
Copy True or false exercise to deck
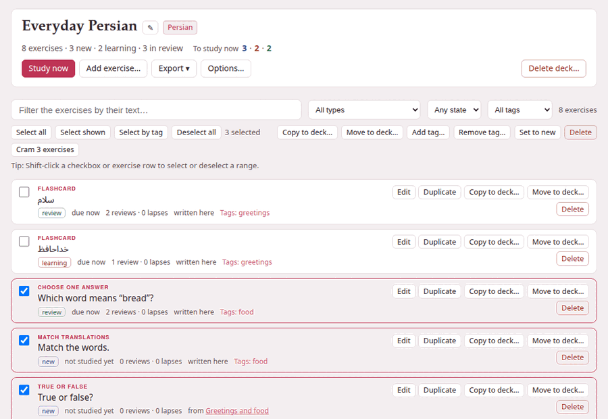coord(494,391)
